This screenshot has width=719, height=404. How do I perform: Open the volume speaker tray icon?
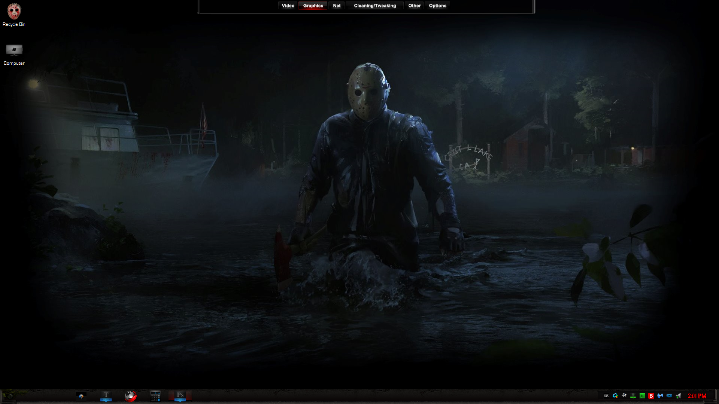(x=678, y=396)
